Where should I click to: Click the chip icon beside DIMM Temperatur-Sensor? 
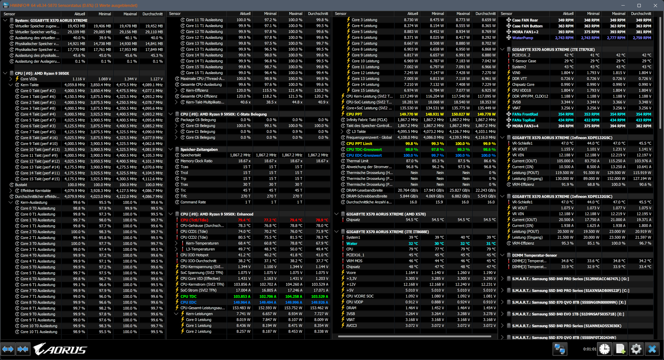click(509, 255)
